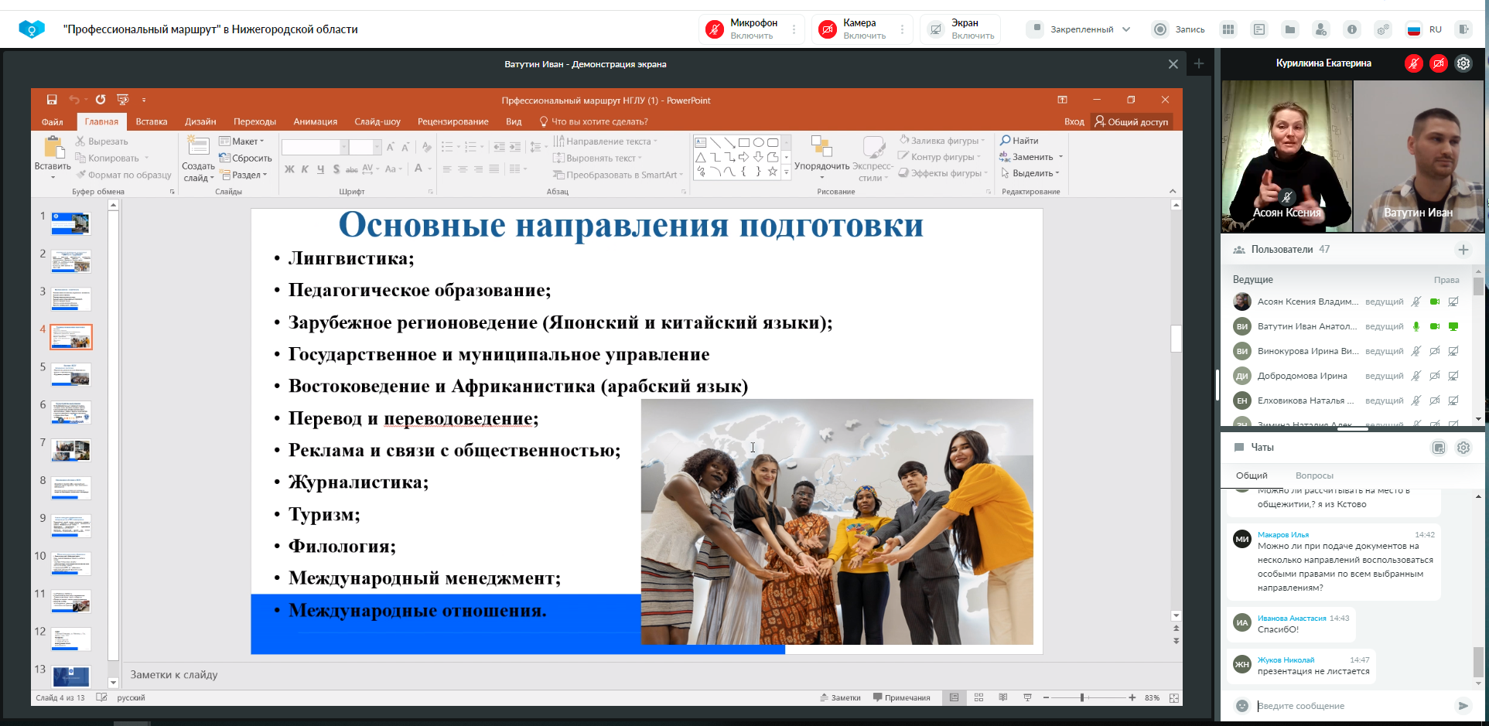Viewport: 1489px width, 726px height.
Task: Open the chat settings gear icon
Action: 1463,448
